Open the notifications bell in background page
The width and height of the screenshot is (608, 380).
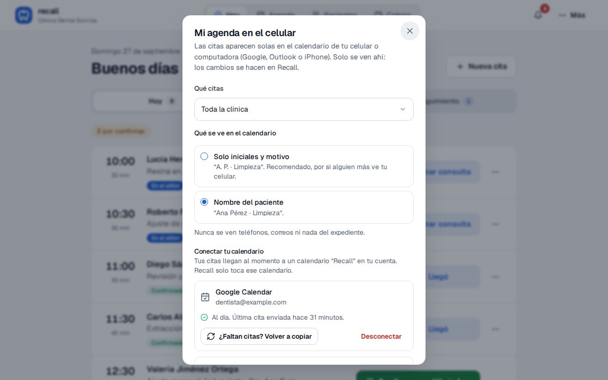coord(538,15)
